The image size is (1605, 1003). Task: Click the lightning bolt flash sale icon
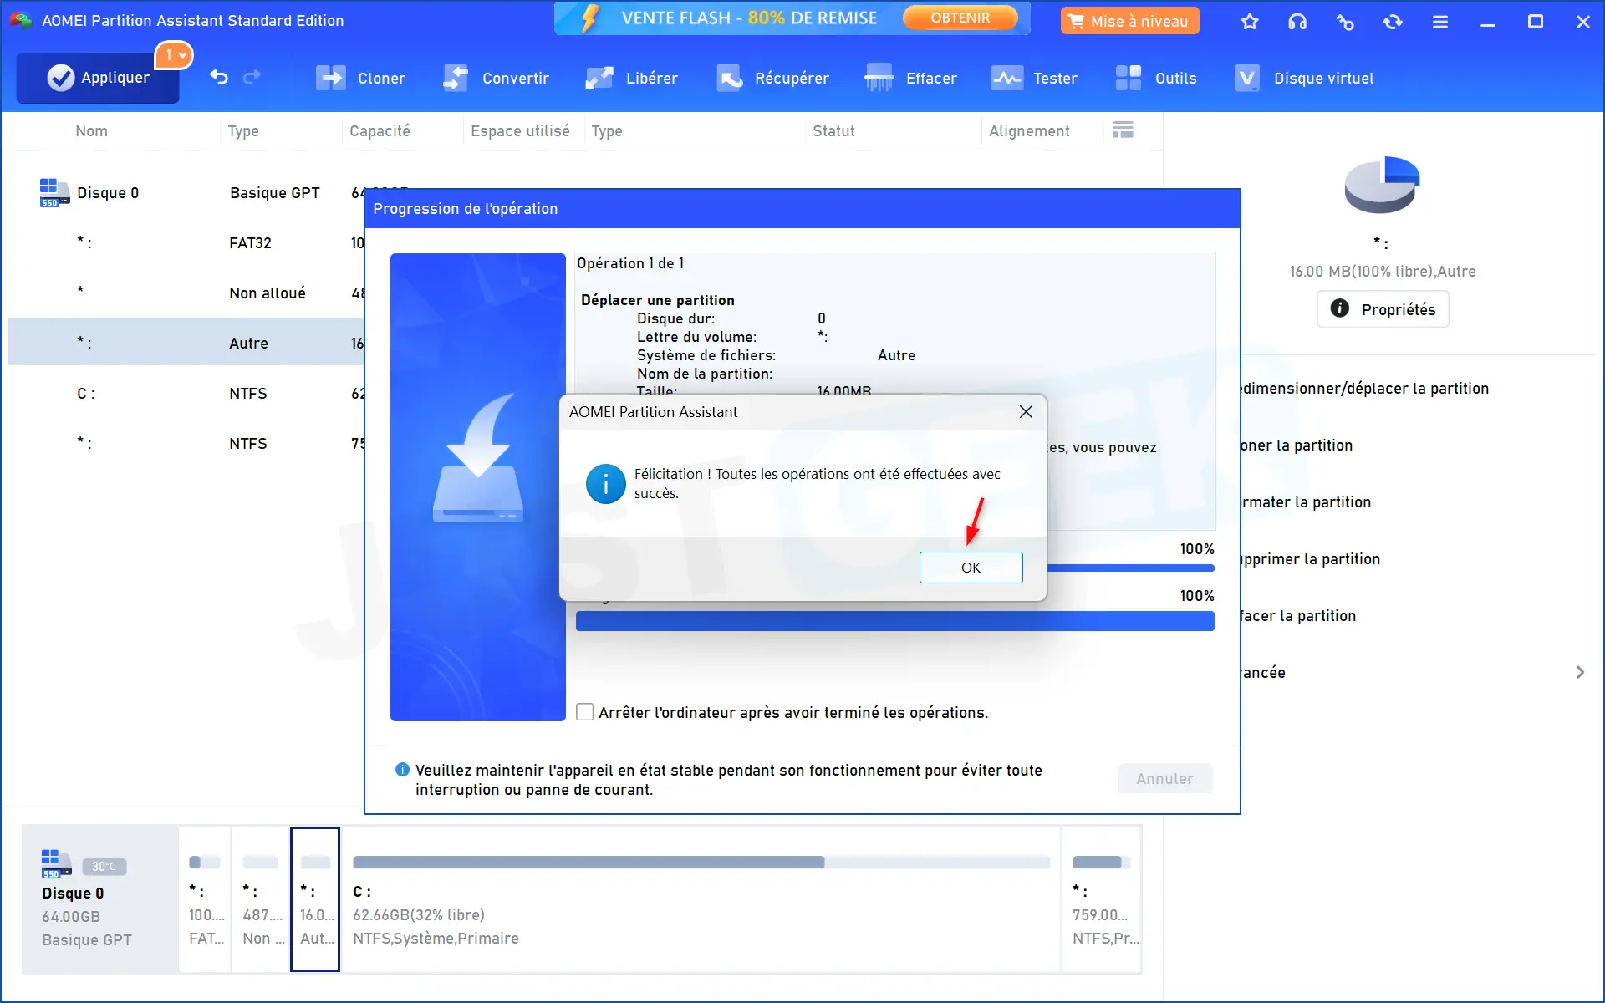[x=590, y=18]
